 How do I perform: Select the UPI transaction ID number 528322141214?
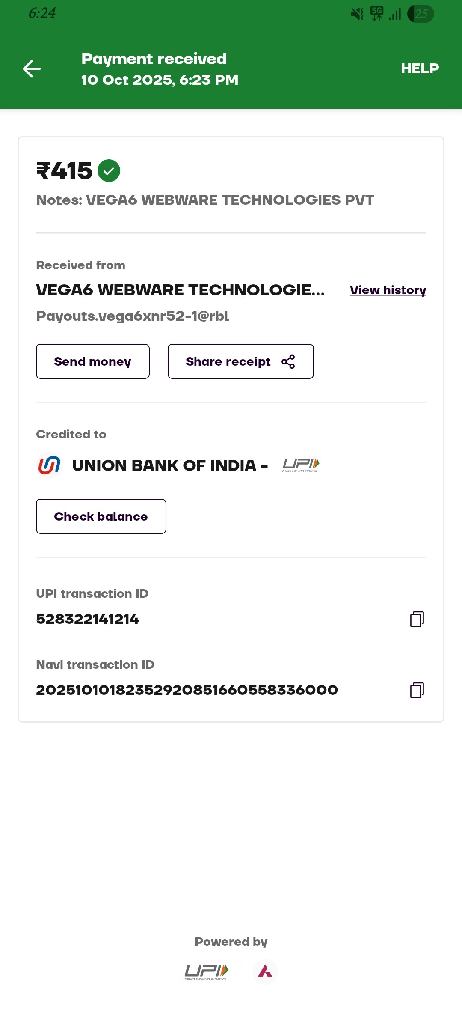pyautogui.click(x=88, y=619)
